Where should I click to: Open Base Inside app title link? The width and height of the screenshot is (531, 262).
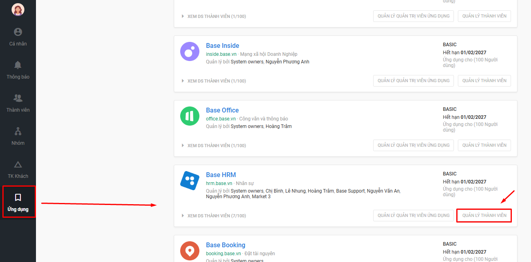223,45
